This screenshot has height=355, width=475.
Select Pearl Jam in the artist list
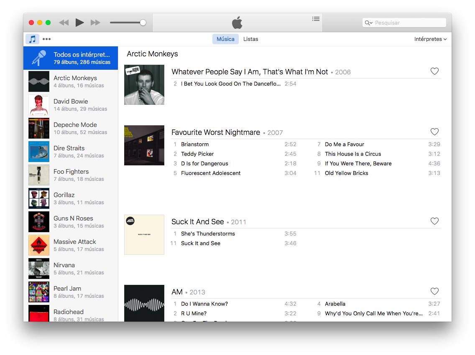coord(71,292)
